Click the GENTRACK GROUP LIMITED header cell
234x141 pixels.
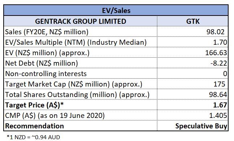pyautogui.click(x=81, y=21)
